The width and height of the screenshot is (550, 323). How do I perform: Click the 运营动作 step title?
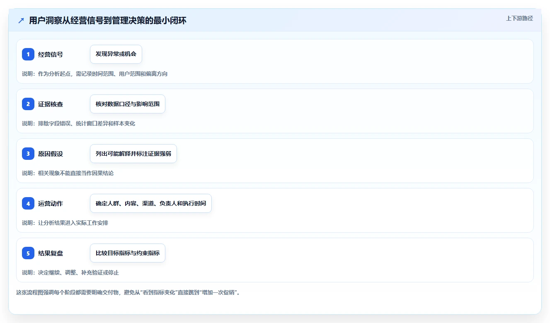51,203
